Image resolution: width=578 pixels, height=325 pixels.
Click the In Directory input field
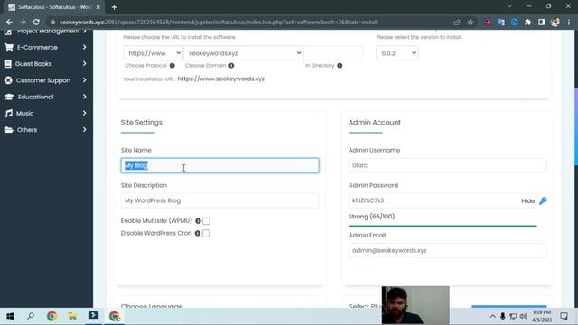pos(334,53)
